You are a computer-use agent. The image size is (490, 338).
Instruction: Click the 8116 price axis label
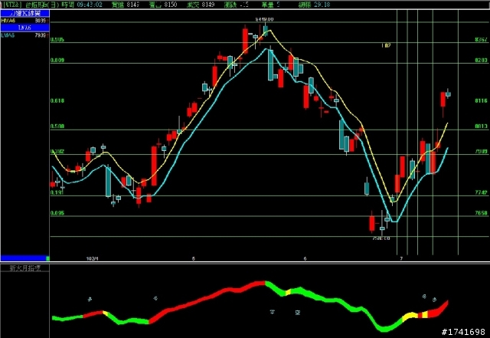coord(481,100)
